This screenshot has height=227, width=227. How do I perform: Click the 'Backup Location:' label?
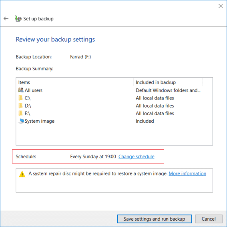click(34, 57)
